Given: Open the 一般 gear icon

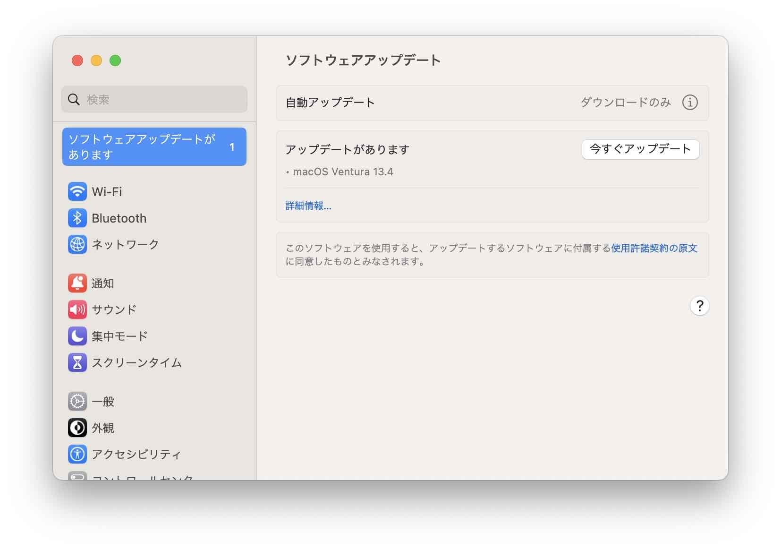Looking at the screenshot, I should (77, 402).
